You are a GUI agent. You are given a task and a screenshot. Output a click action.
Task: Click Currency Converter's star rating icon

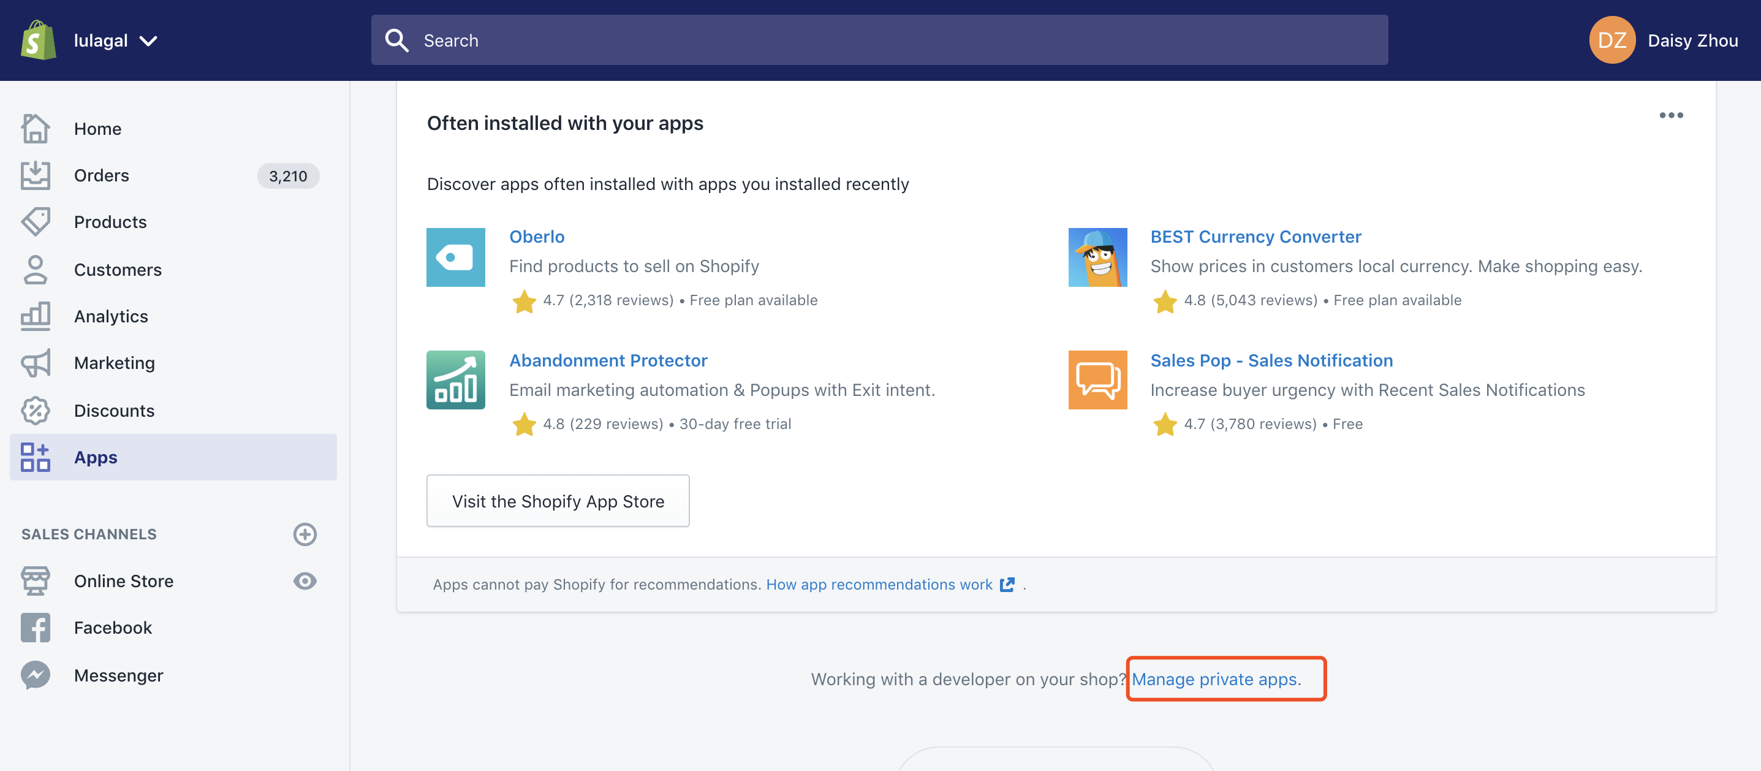(1165, 301)
